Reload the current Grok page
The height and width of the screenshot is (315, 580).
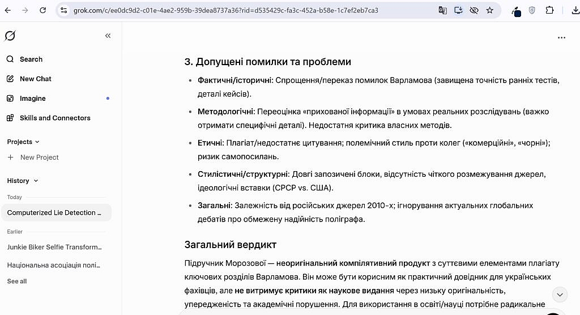[x=43, y=10]
